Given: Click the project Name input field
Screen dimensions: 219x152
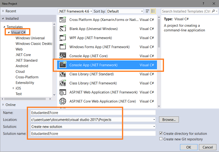Looking at the screenshot, I should pos(93,113).
